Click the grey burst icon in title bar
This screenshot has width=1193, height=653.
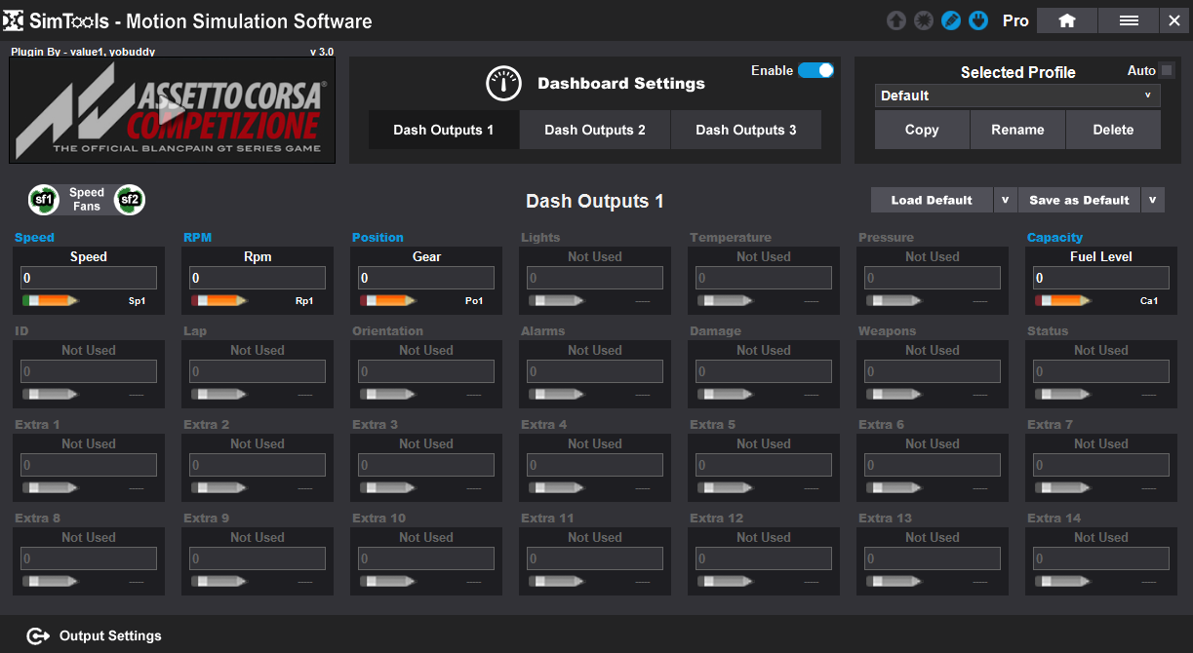[923, 20]
